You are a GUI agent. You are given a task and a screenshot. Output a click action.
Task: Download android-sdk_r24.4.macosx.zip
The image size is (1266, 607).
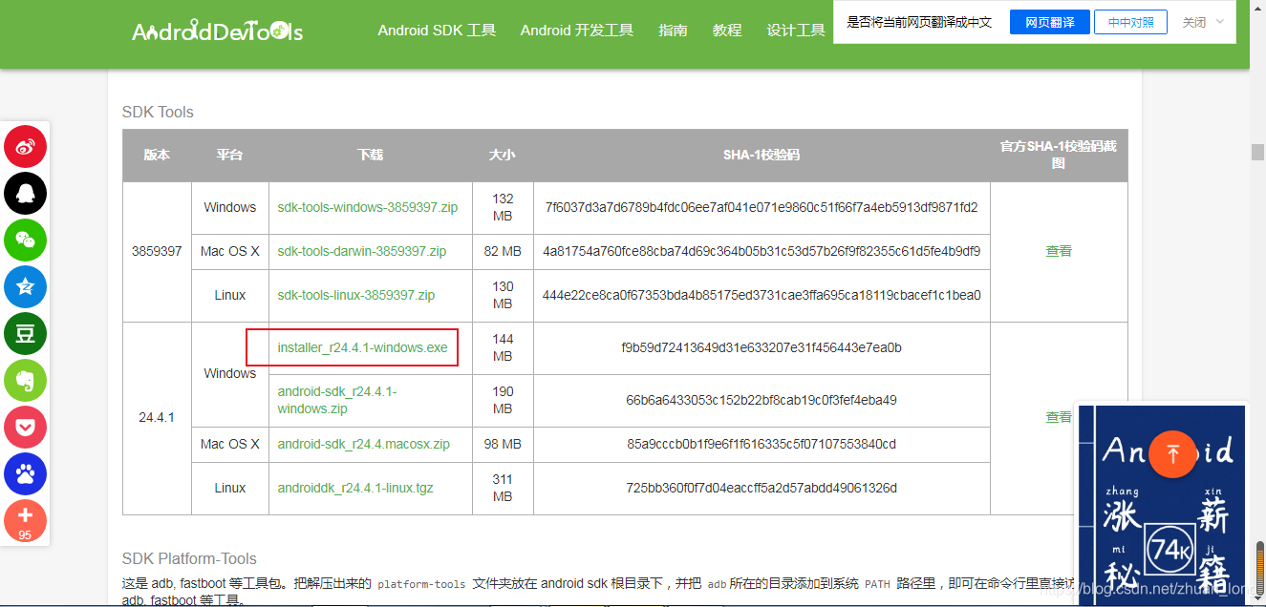(364, 444)
